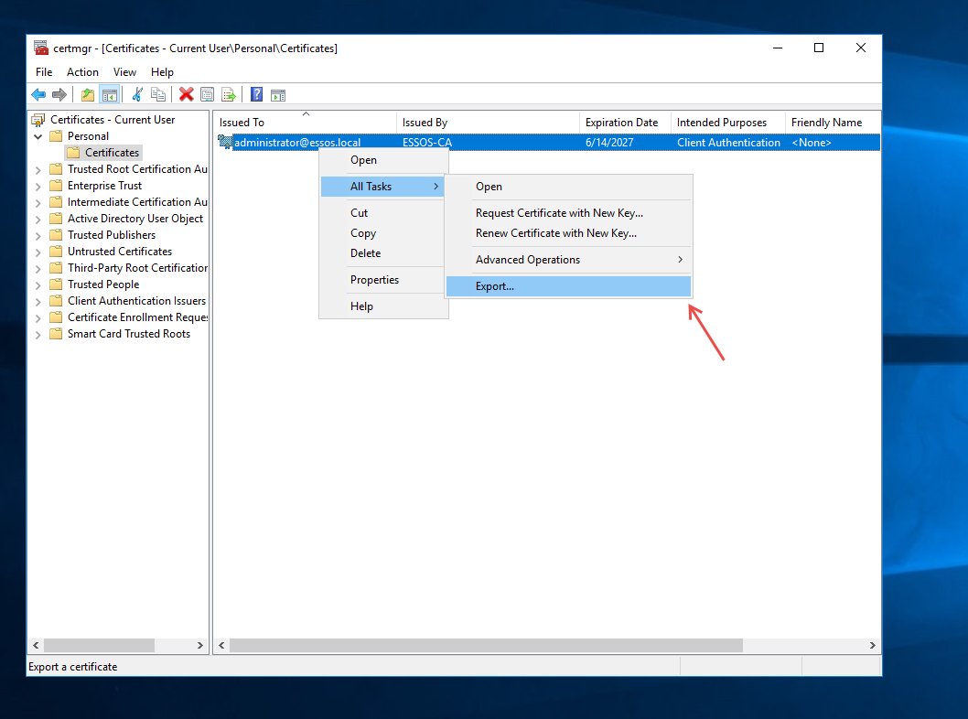This screenshot has height=719, width=968.
Task: Click the Copy toolbar icon
Action: 158,95
